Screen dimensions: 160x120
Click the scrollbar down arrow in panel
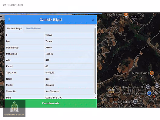pos(95,97)
